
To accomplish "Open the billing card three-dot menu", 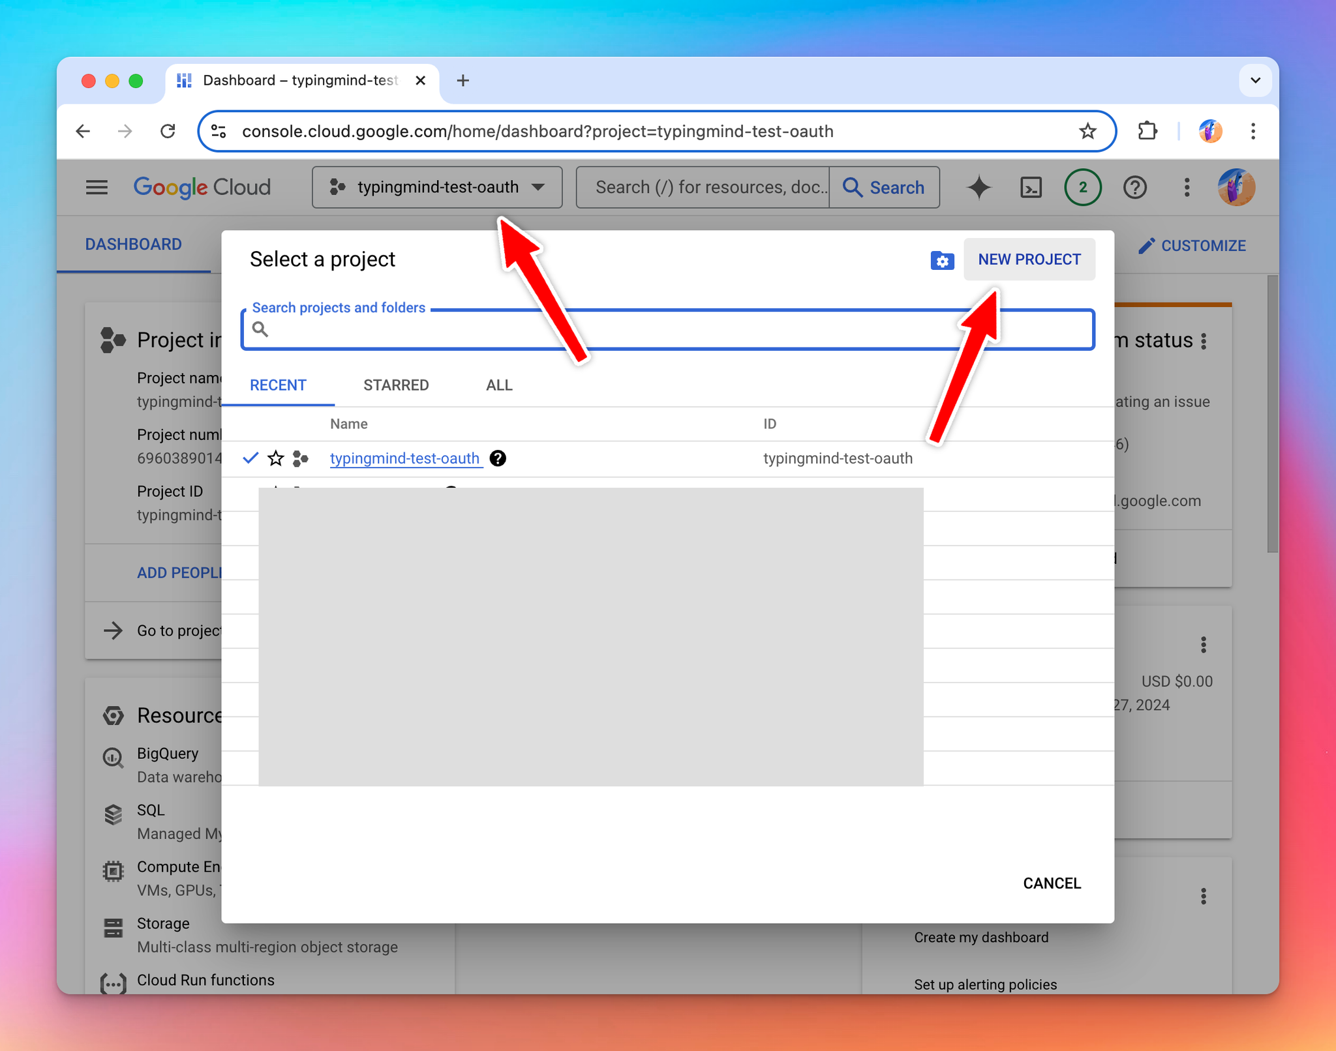I will 1204,645.
